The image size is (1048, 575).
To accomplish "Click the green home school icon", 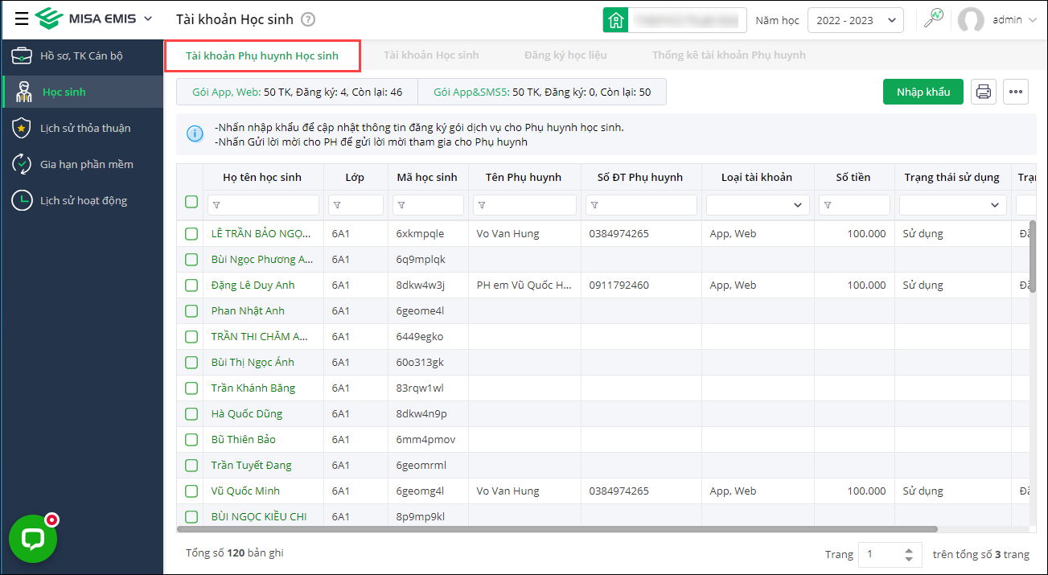I will [615, 20].
